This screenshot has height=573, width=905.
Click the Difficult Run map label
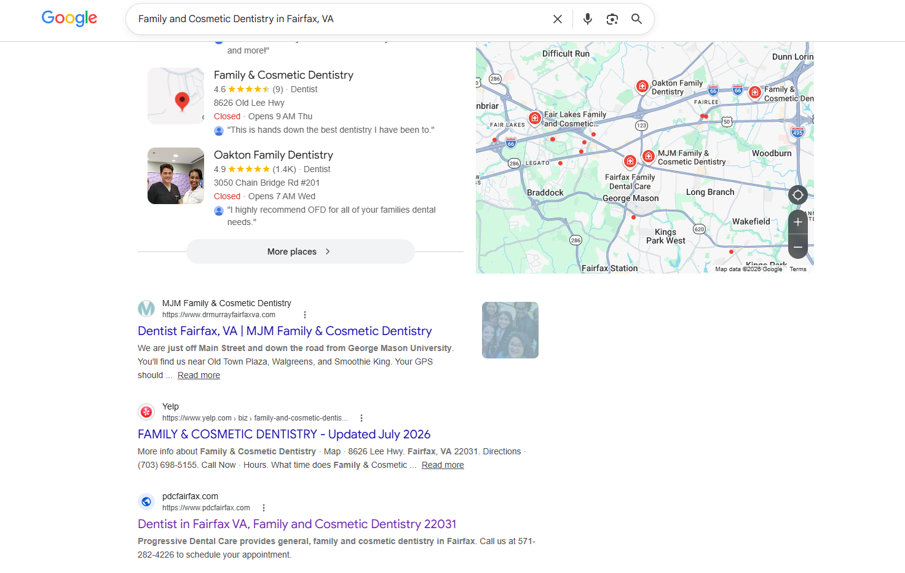(x=566, y=53)
